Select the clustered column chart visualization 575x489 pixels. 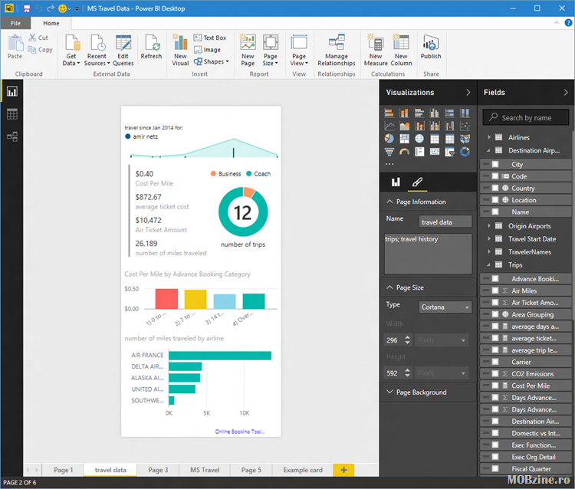pos(435,113)
